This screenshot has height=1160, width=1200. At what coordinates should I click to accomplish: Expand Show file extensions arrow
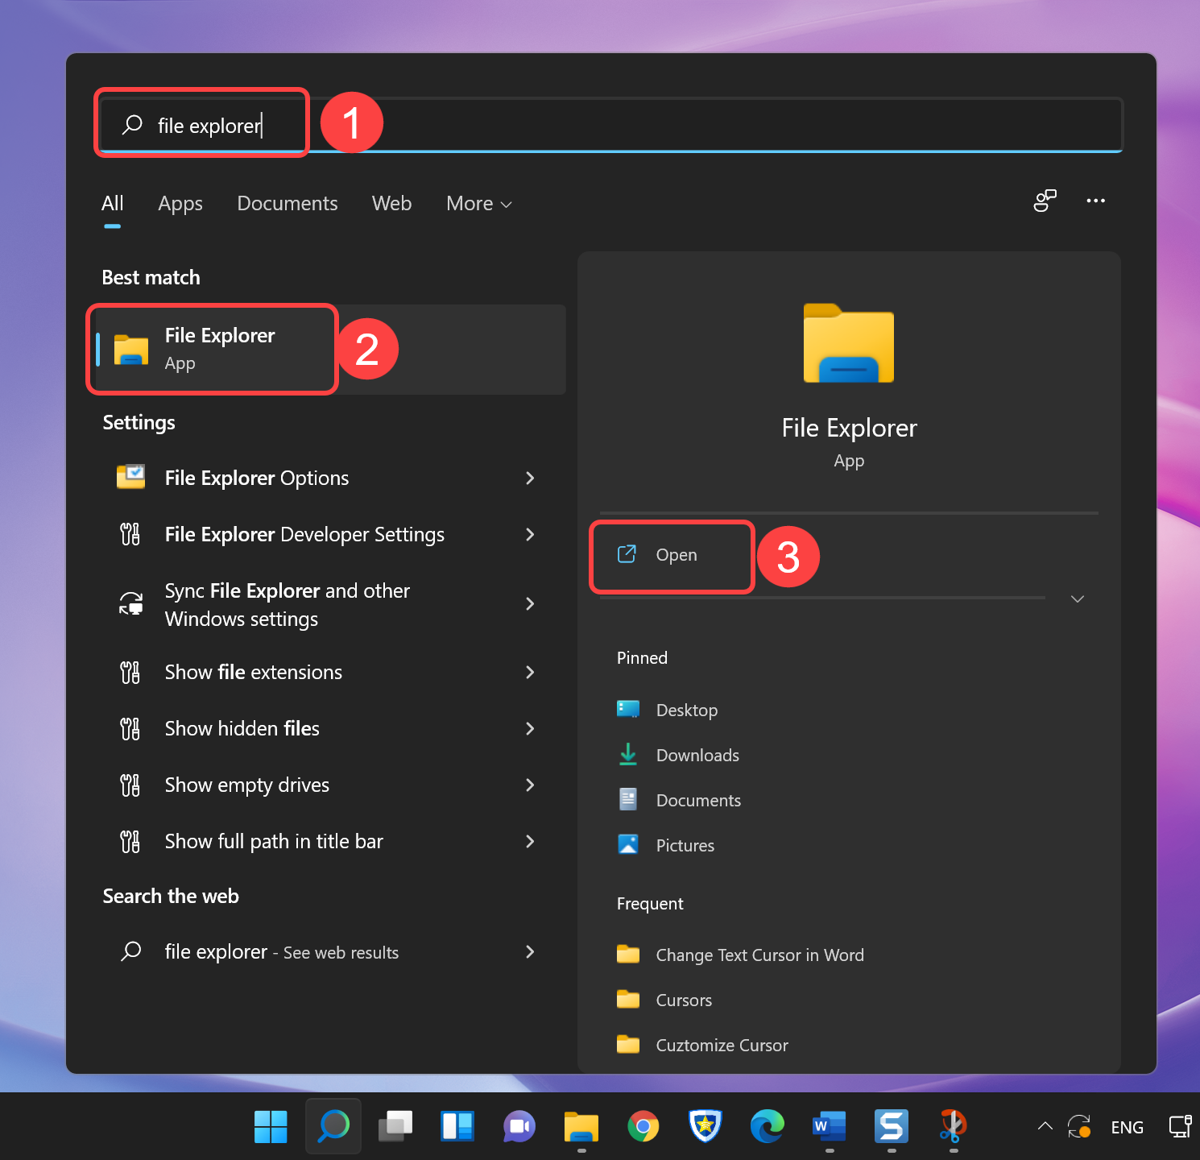click(530, 672)
